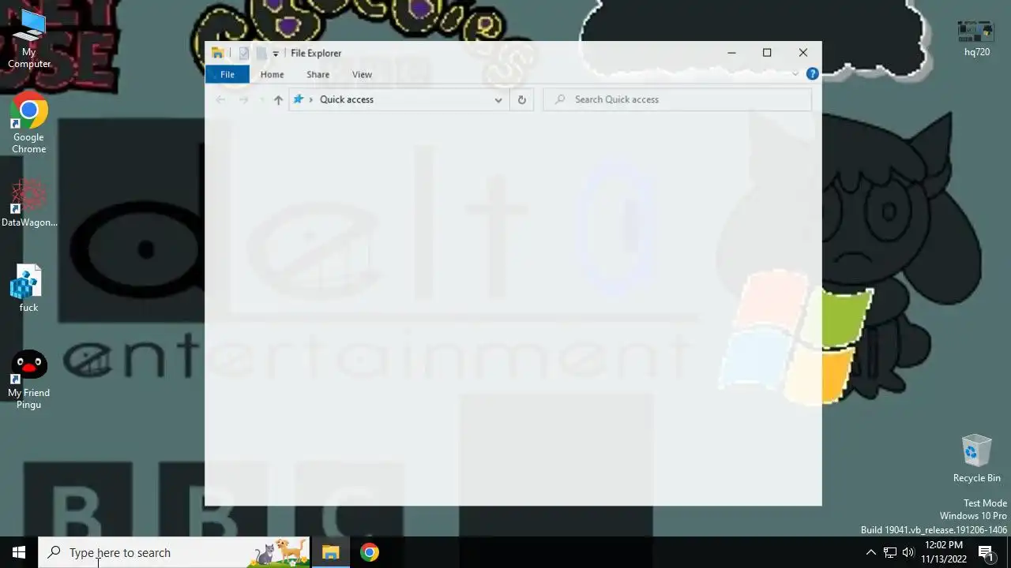The height and width of the screenshot is (568, 1011).
Task: Open Customize Quick Access Toolbar dropdown
Action: click(276, 54)
